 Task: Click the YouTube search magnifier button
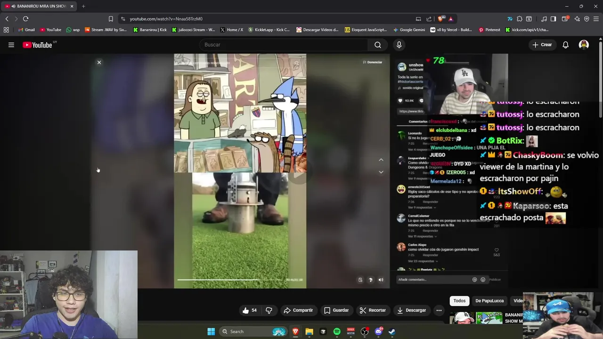pyautogui.click(x=378, y=45)
